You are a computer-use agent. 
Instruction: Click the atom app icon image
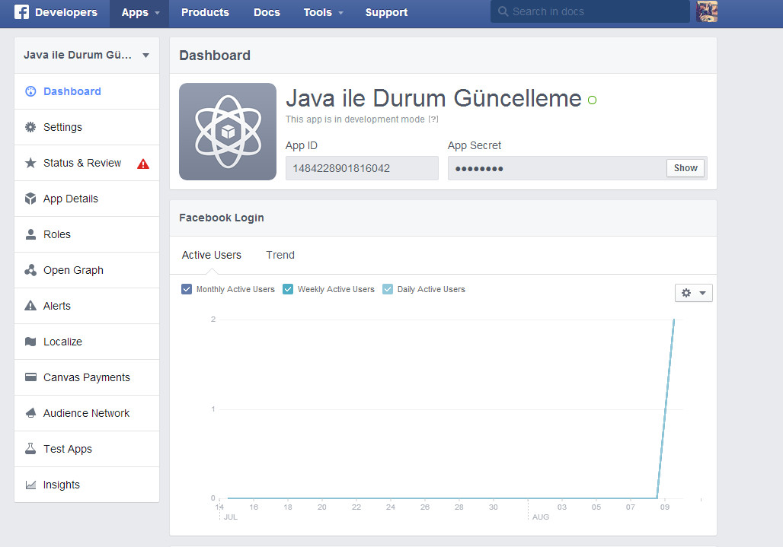tap(228, 132)
